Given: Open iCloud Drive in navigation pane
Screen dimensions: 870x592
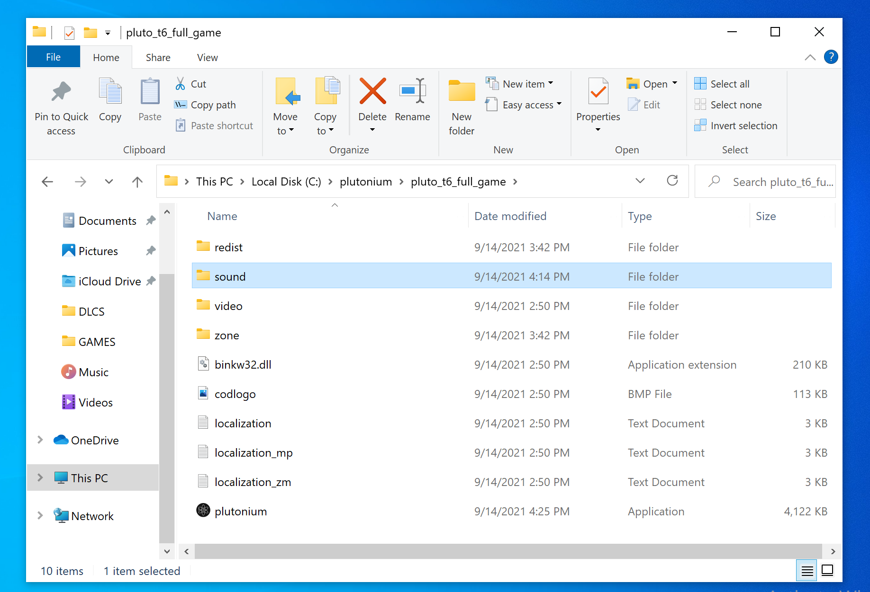Looking at the screenshot, I should [x=109, y=281].
